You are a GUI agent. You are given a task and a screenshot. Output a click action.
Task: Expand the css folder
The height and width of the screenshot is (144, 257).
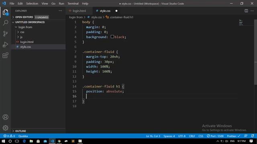click(39, 32)
